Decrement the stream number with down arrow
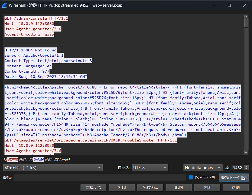Image resolution: width=252 pixels, height=195 pixels. [246, 169]
